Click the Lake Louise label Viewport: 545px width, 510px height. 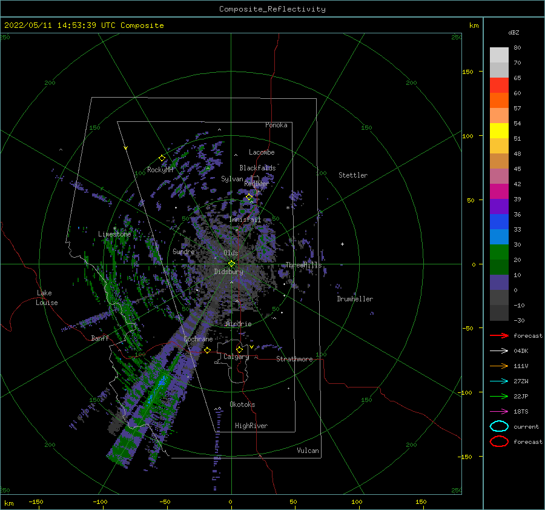[47, 298]
